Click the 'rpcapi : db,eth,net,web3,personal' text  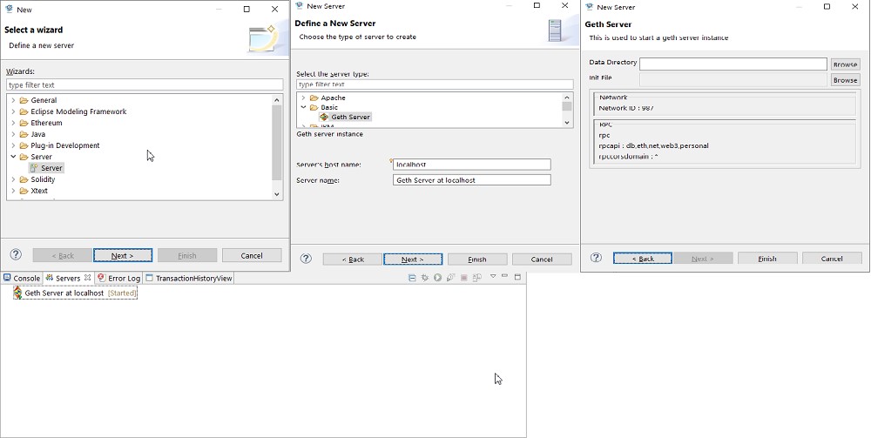pos(653,146)
